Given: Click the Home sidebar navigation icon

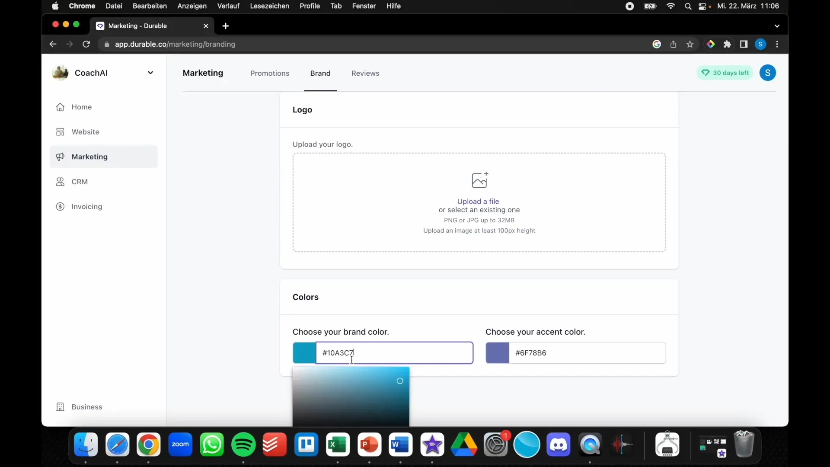Looking at the screenshot, I should (x=61, y=107).
